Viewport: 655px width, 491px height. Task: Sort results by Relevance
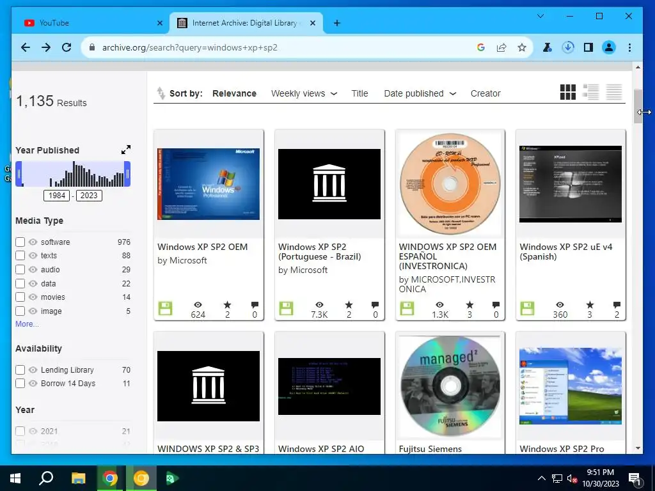click(x=234, y=93)
